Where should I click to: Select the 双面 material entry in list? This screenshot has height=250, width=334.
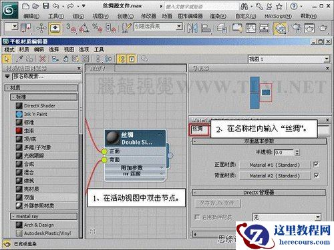[x=47, y=197]
